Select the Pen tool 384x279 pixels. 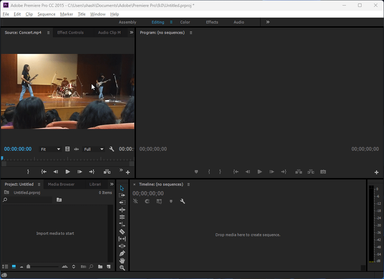point(122,253)
